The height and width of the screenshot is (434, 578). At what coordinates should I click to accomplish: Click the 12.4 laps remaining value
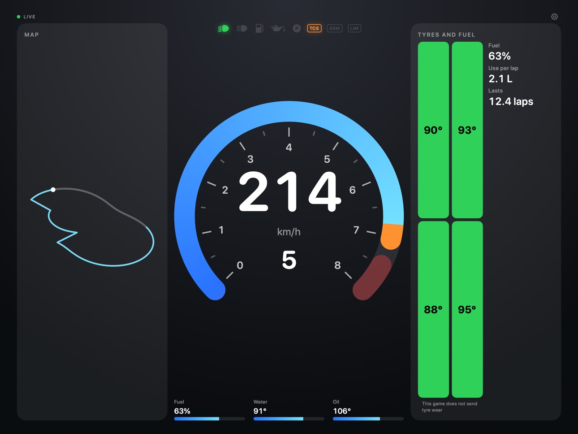[511, 101]
